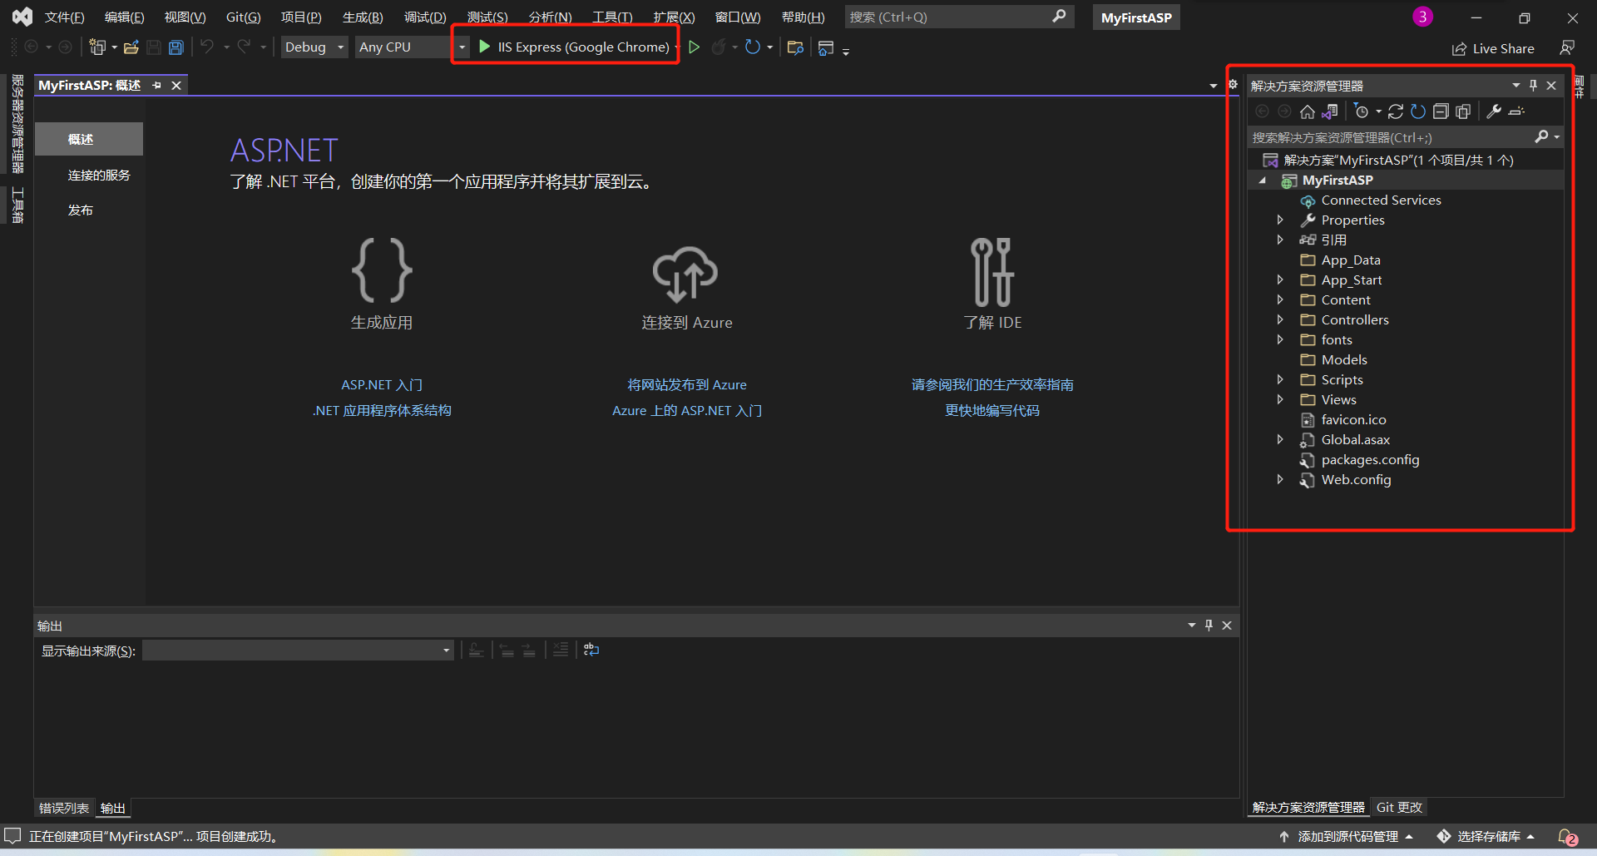Click the gear icon beside the document tab well

(1234, 84)
